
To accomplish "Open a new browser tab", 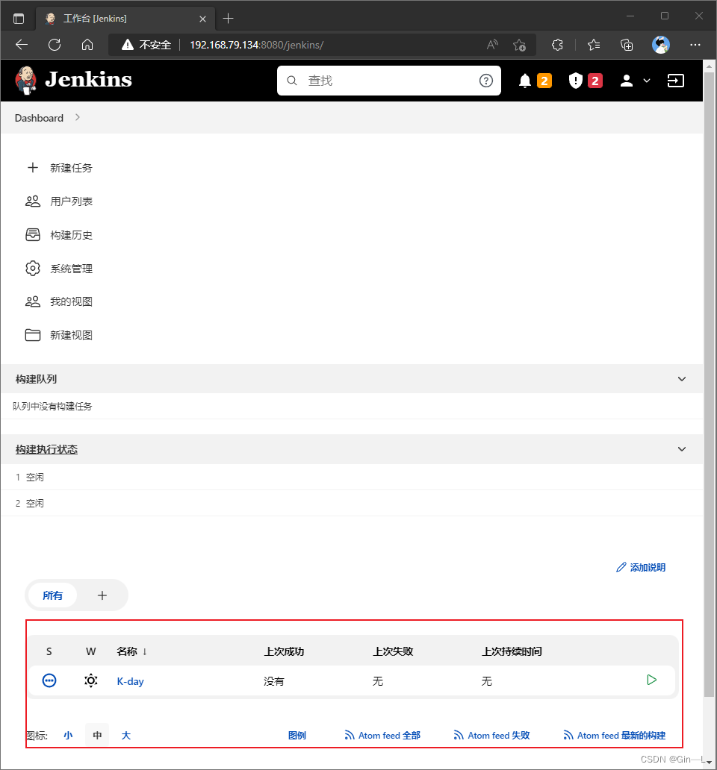I will (228, 19).
